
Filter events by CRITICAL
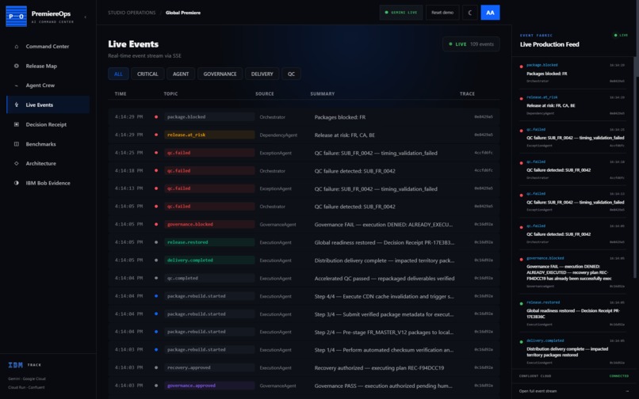tap(147, 74)
